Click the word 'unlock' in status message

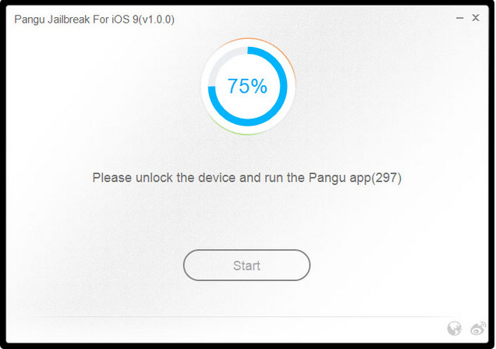(154, 178)
